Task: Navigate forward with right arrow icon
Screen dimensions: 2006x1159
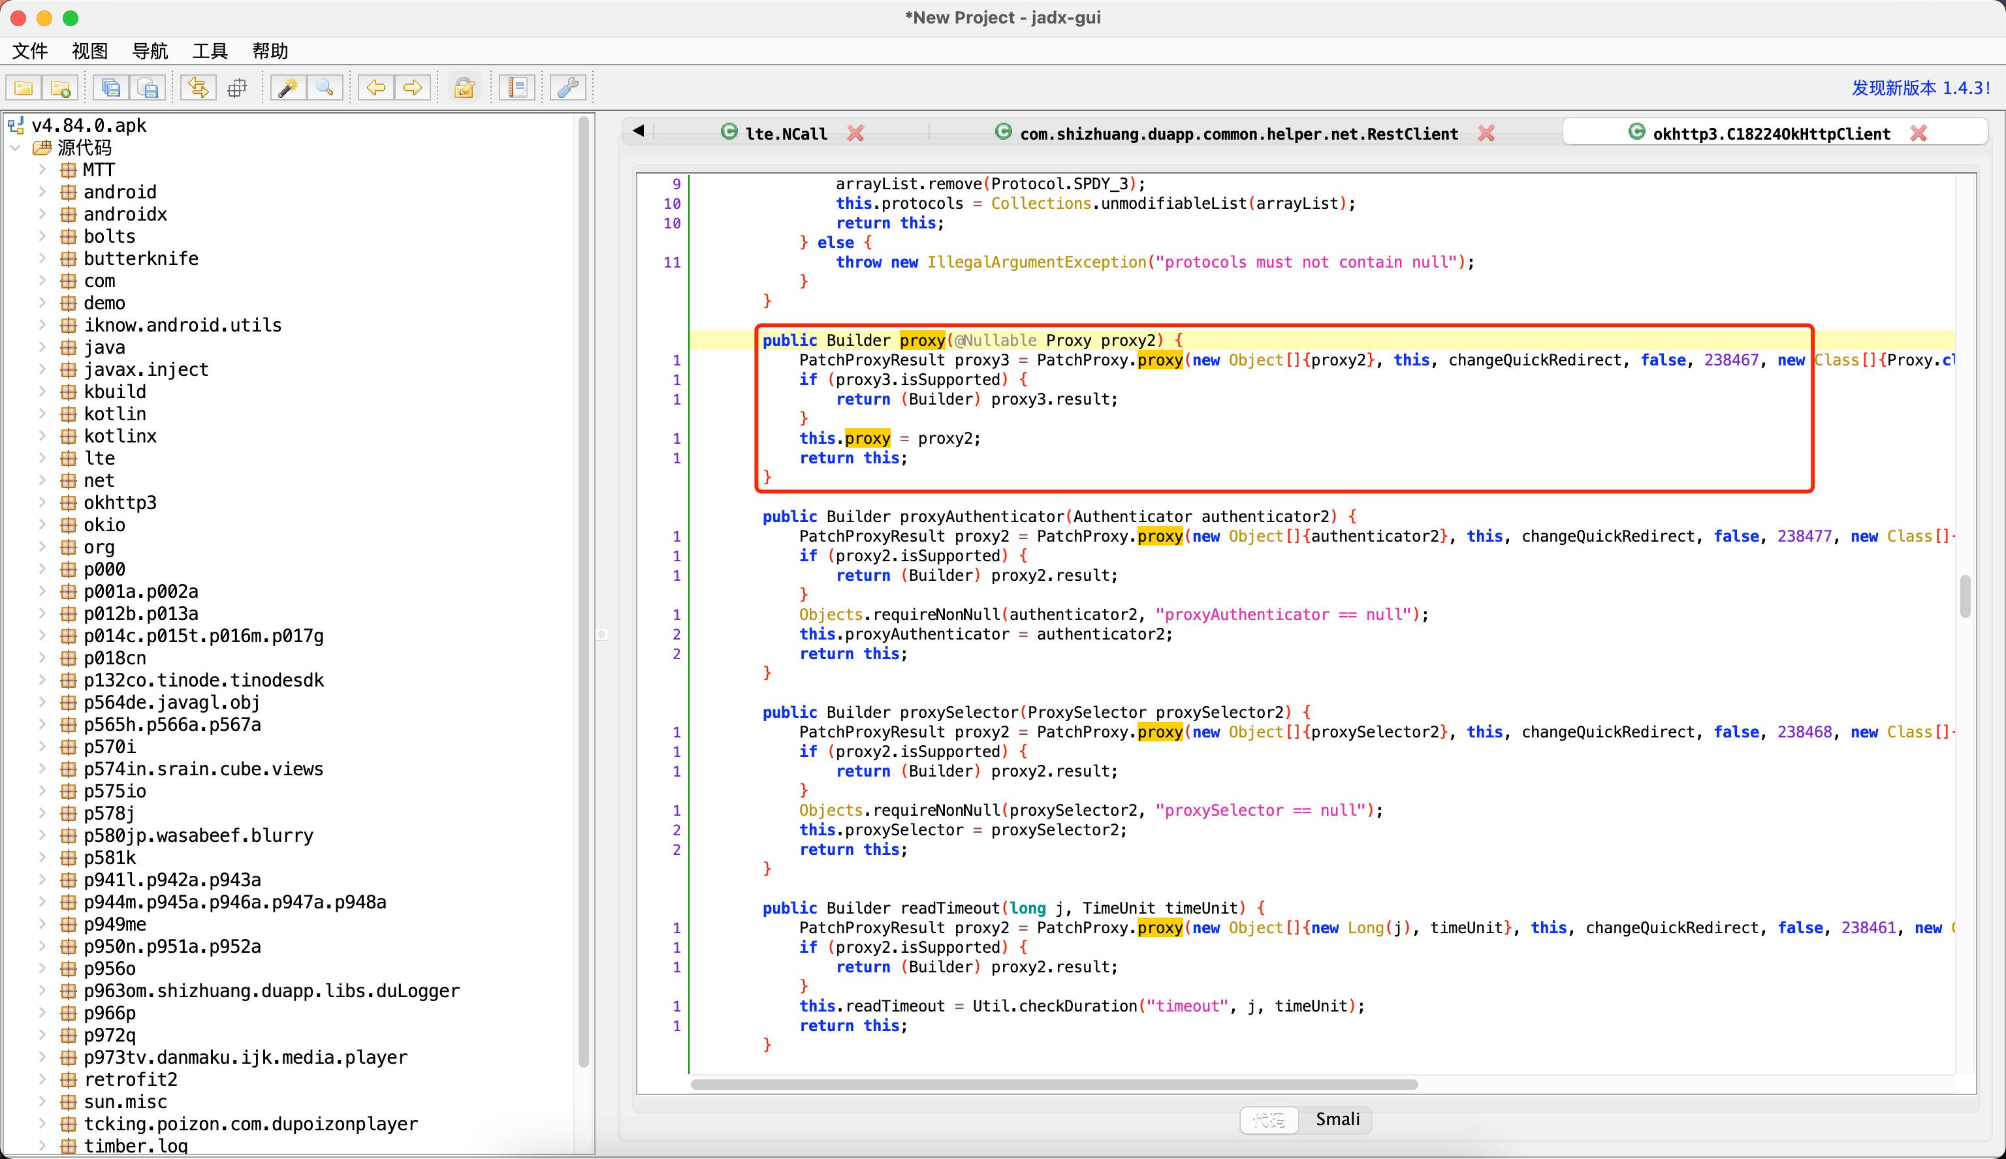Action: pos(412,87)
